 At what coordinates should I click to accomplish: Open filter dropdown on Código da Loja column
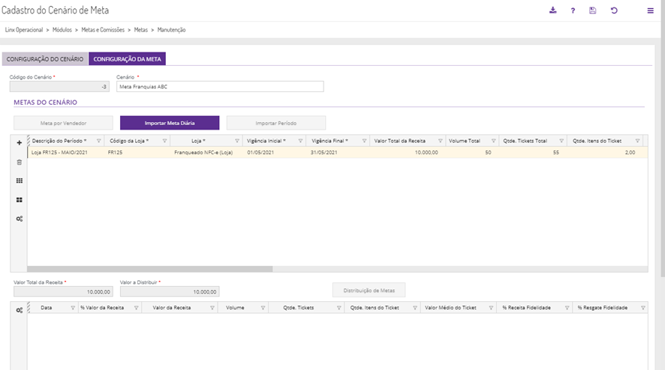point(164,141)
